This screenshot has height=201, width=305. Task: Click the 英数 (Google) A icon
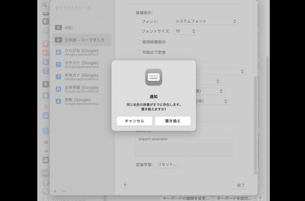58,101
